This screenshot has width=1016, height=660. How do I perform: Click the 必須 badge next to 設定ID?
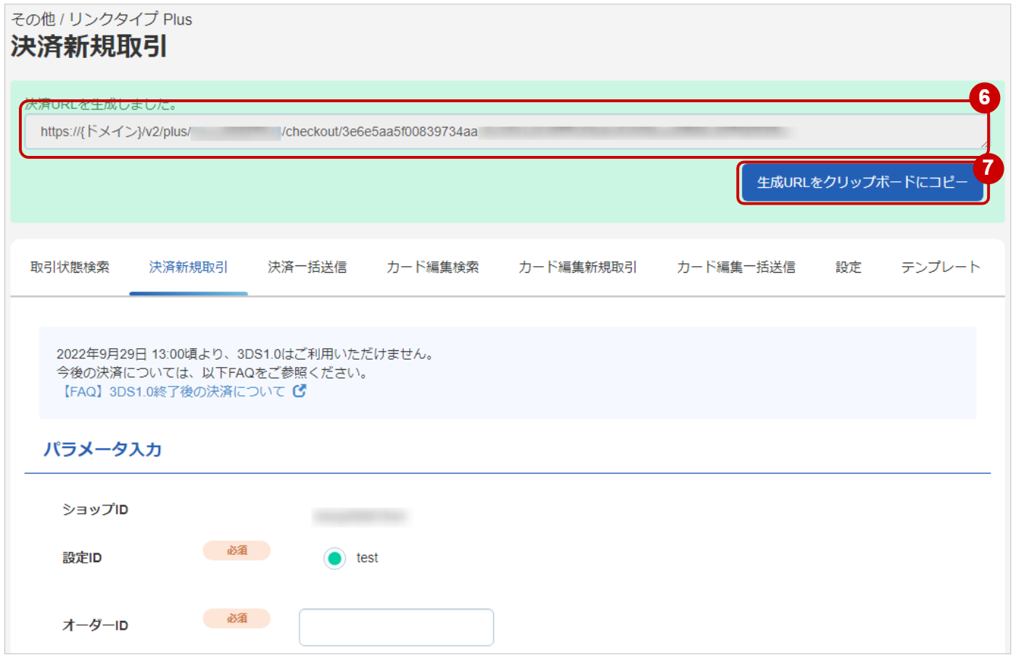coord(236,550)
